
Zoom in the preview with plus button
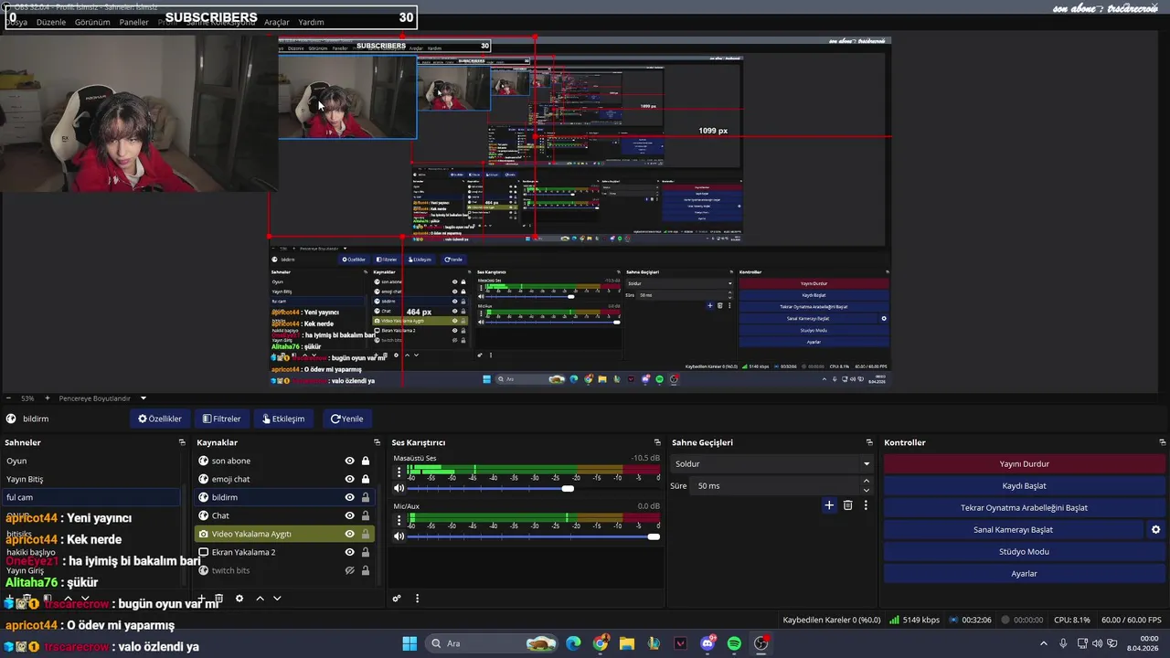click(x=47, y=398)
